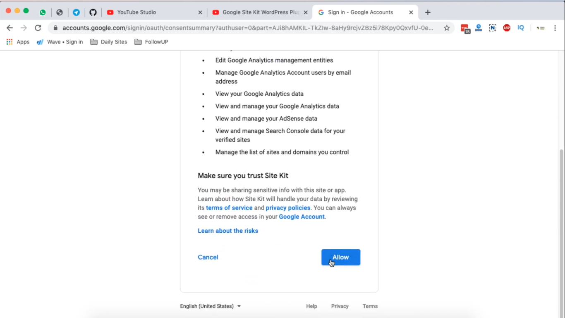The image size is (565, 318).
Task: Switch to Google Site Kit WordPress Plugin tab
Action: (261, 12)
